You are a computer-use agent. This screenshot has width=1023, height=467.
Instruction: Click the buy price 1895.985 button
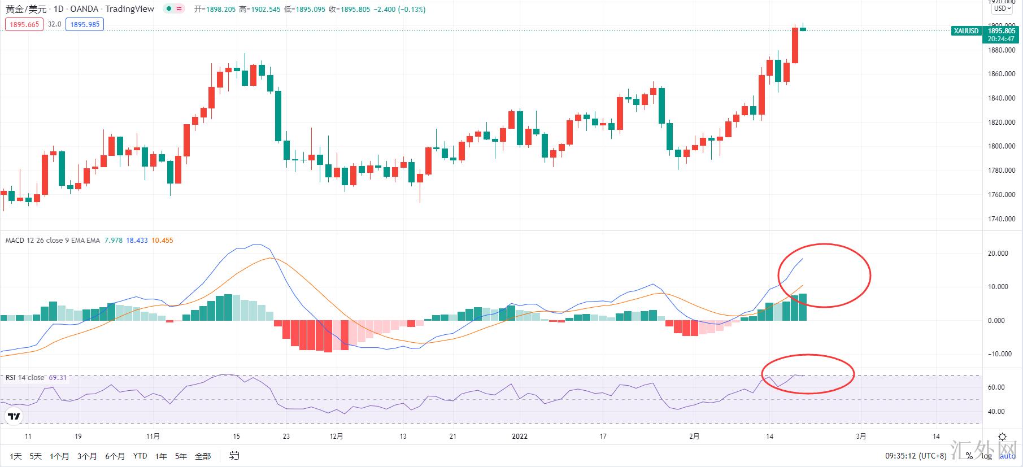pos(85,24)
